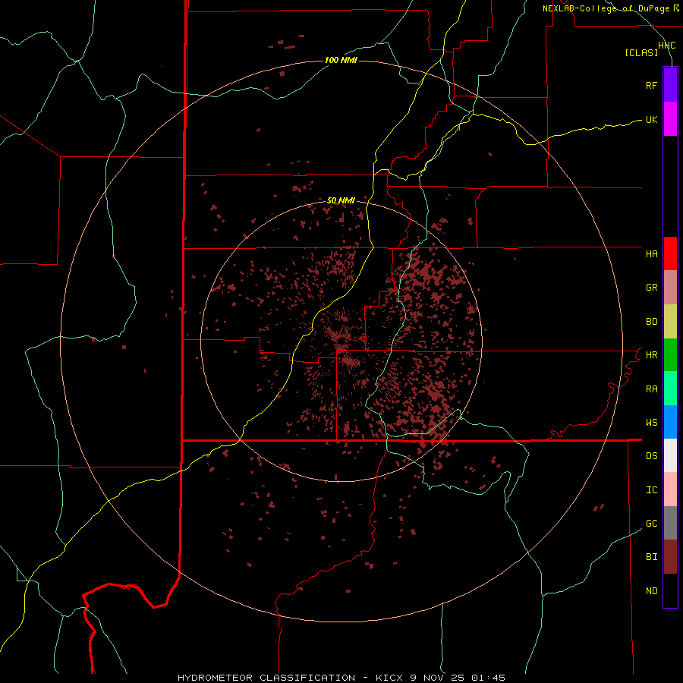Click the BI dark red legend swatch
This screenshot has height=683, width=683.
tap(670, 557)
